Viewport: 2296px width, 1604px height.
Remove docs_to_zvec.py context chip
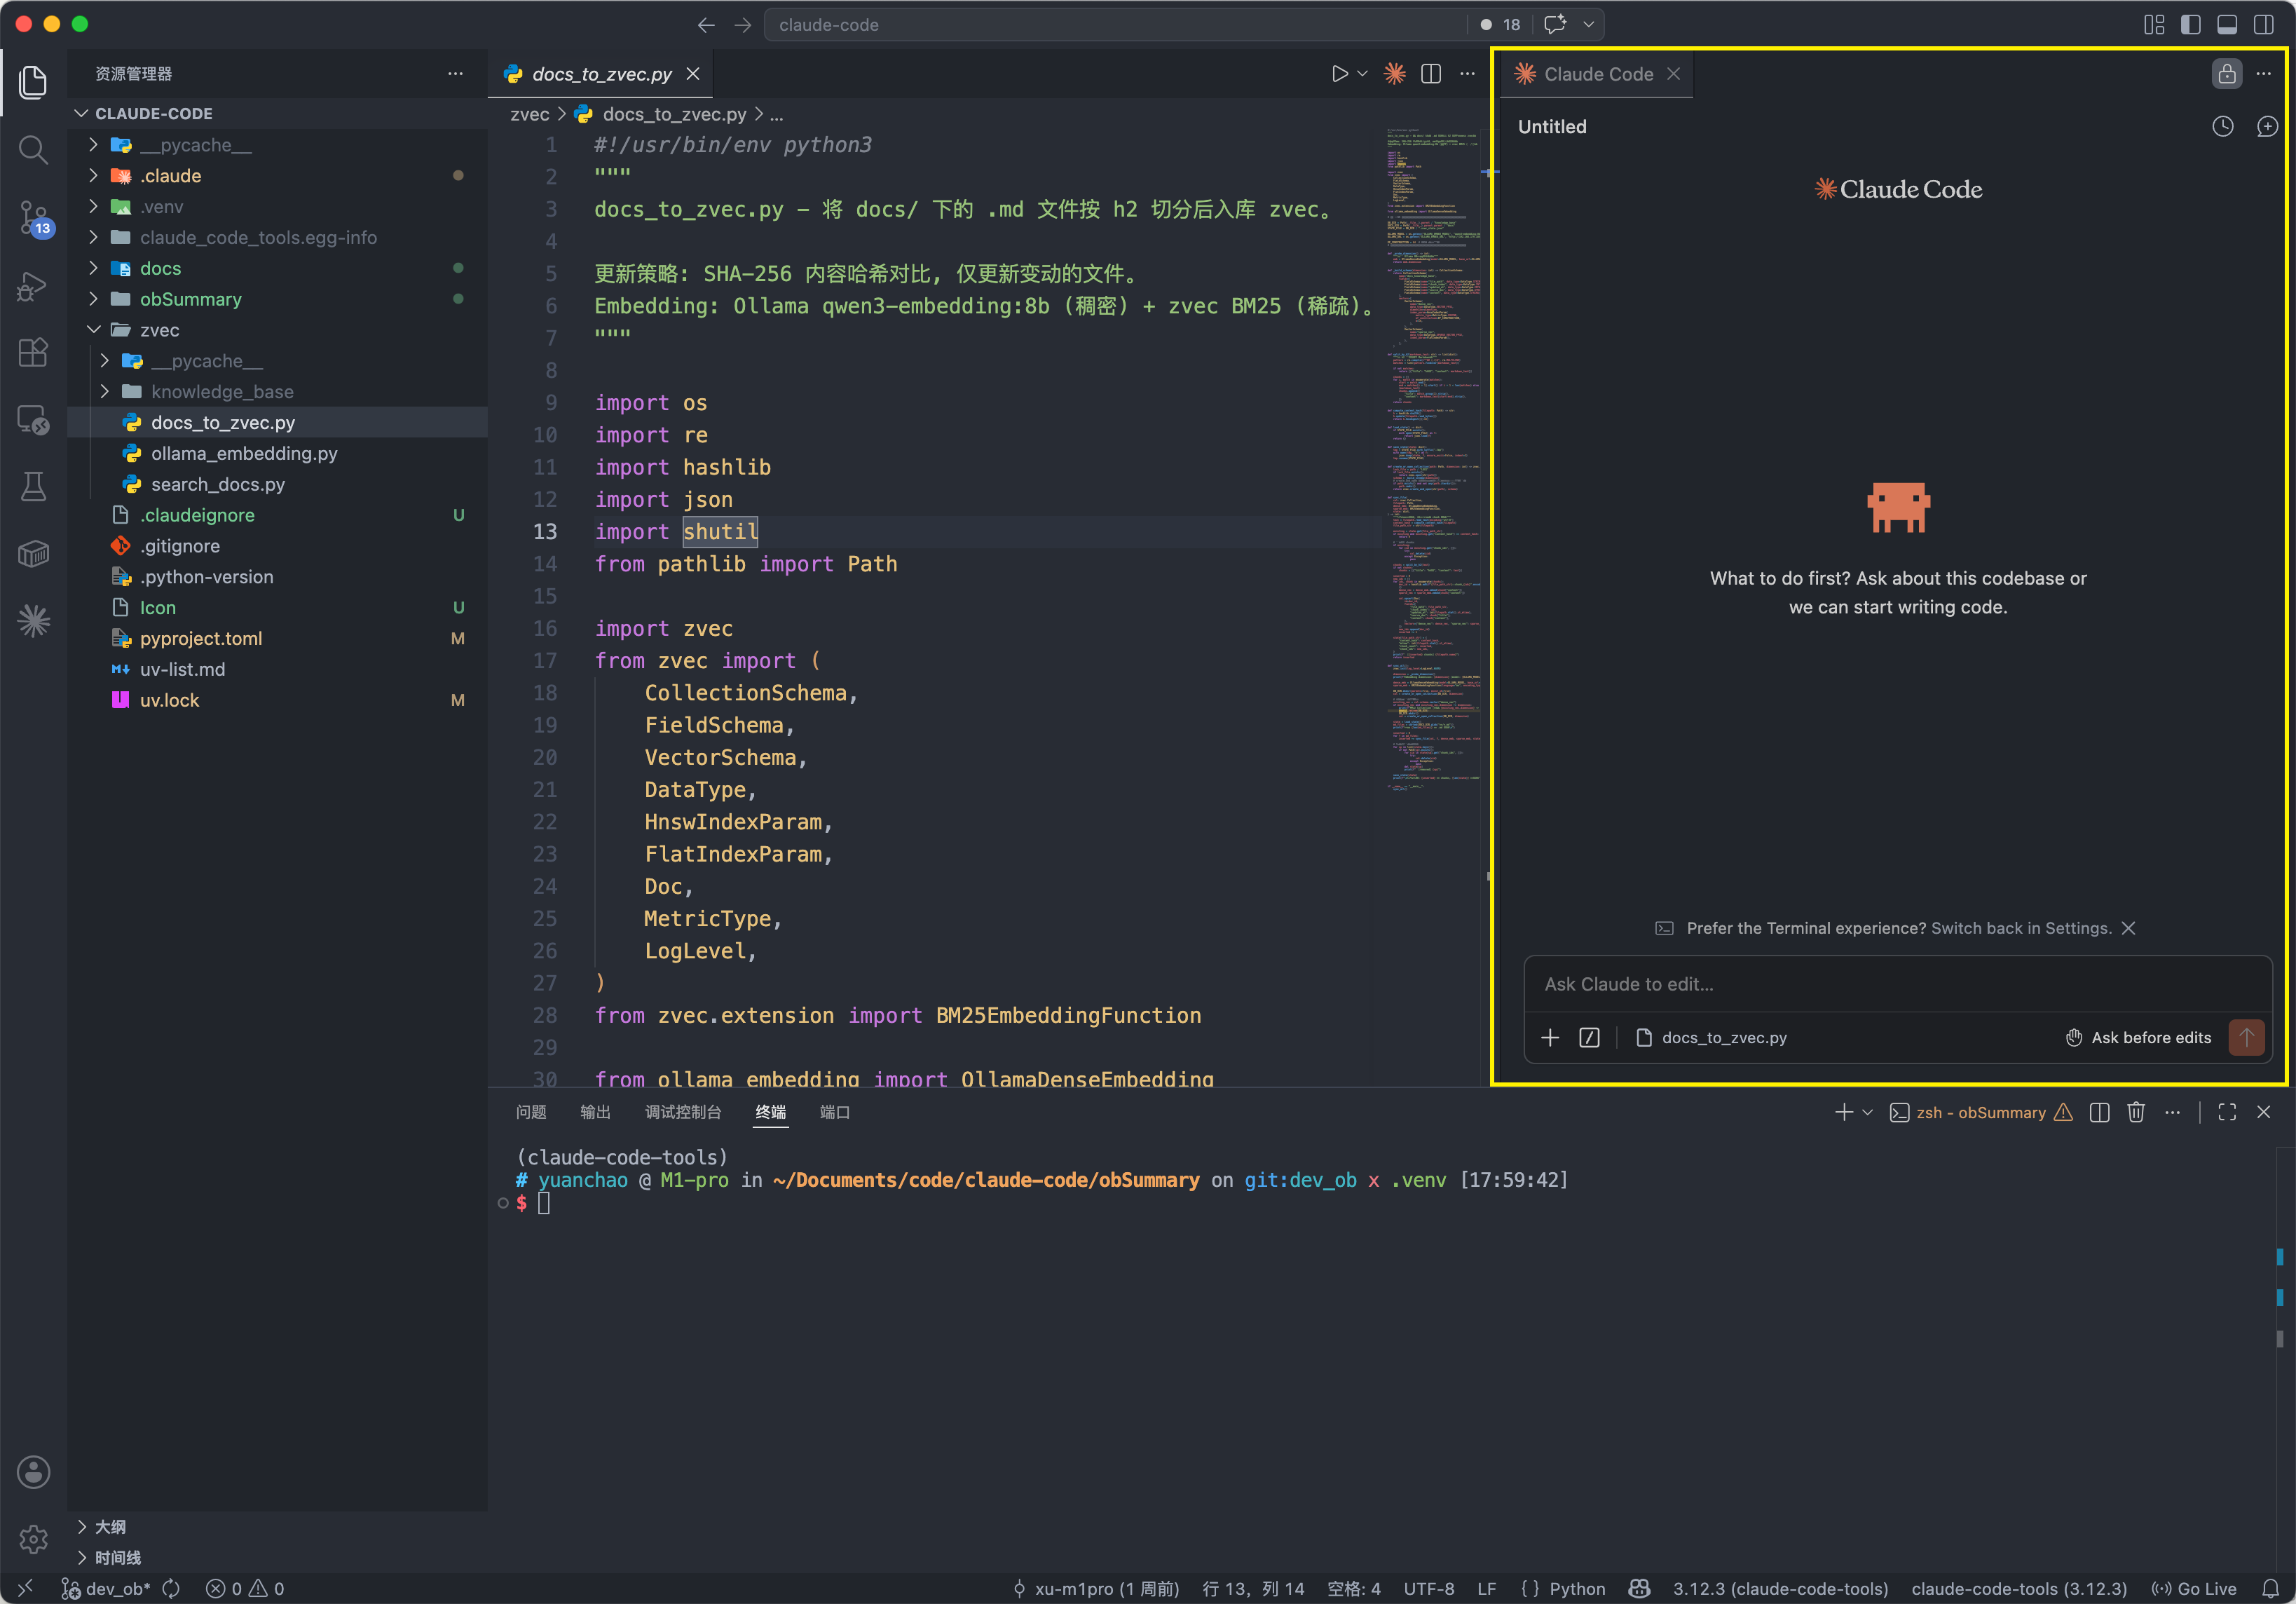[x=1711, y=1038]
